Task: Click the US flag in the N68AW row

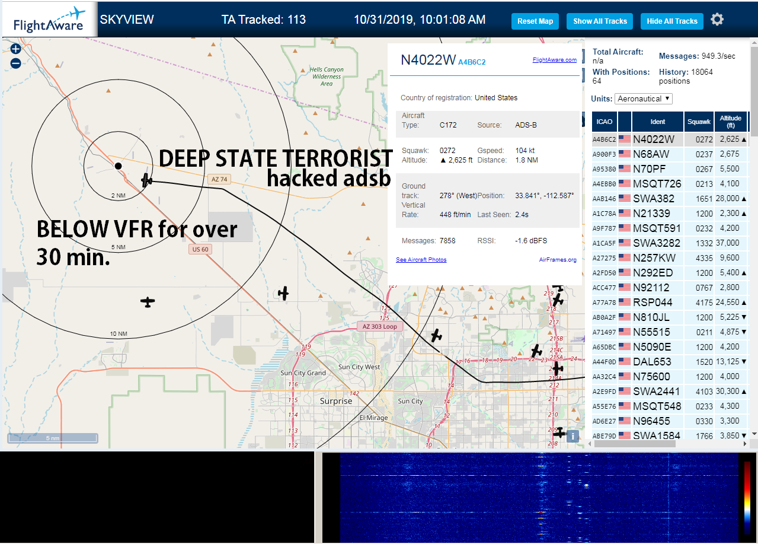Action: tap(625, 154)
